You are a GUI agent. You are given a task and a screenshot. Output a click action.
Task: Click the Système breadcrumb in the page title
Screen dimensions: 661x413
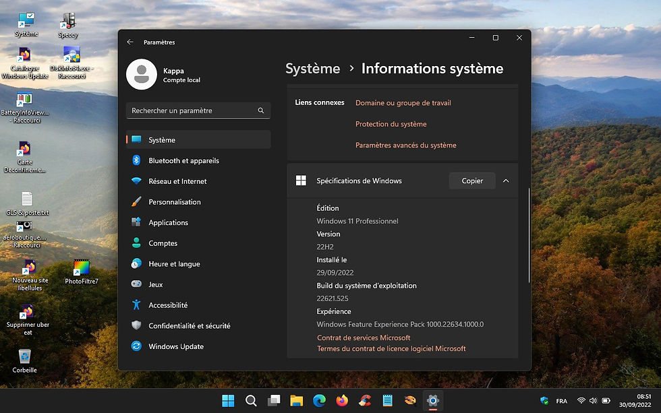click(x=313, y=69)
